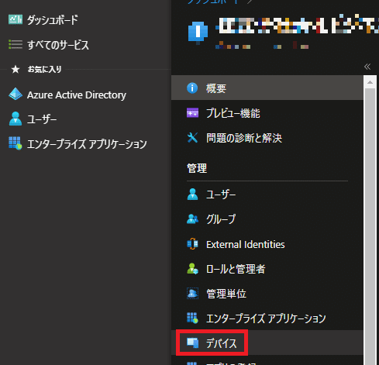Image resolution: width=379 pixels, height=365 pixels.
Task: Click the scrollbar up arrow of resource menu
Action: (x=370, y=82)
